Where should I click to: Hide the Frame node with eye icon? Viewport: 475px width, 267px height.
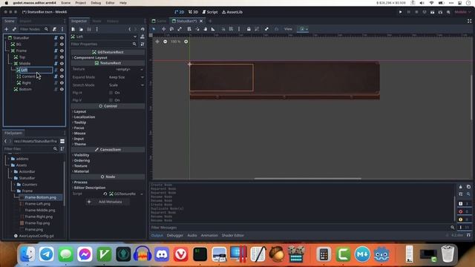(x=62, y=50)
